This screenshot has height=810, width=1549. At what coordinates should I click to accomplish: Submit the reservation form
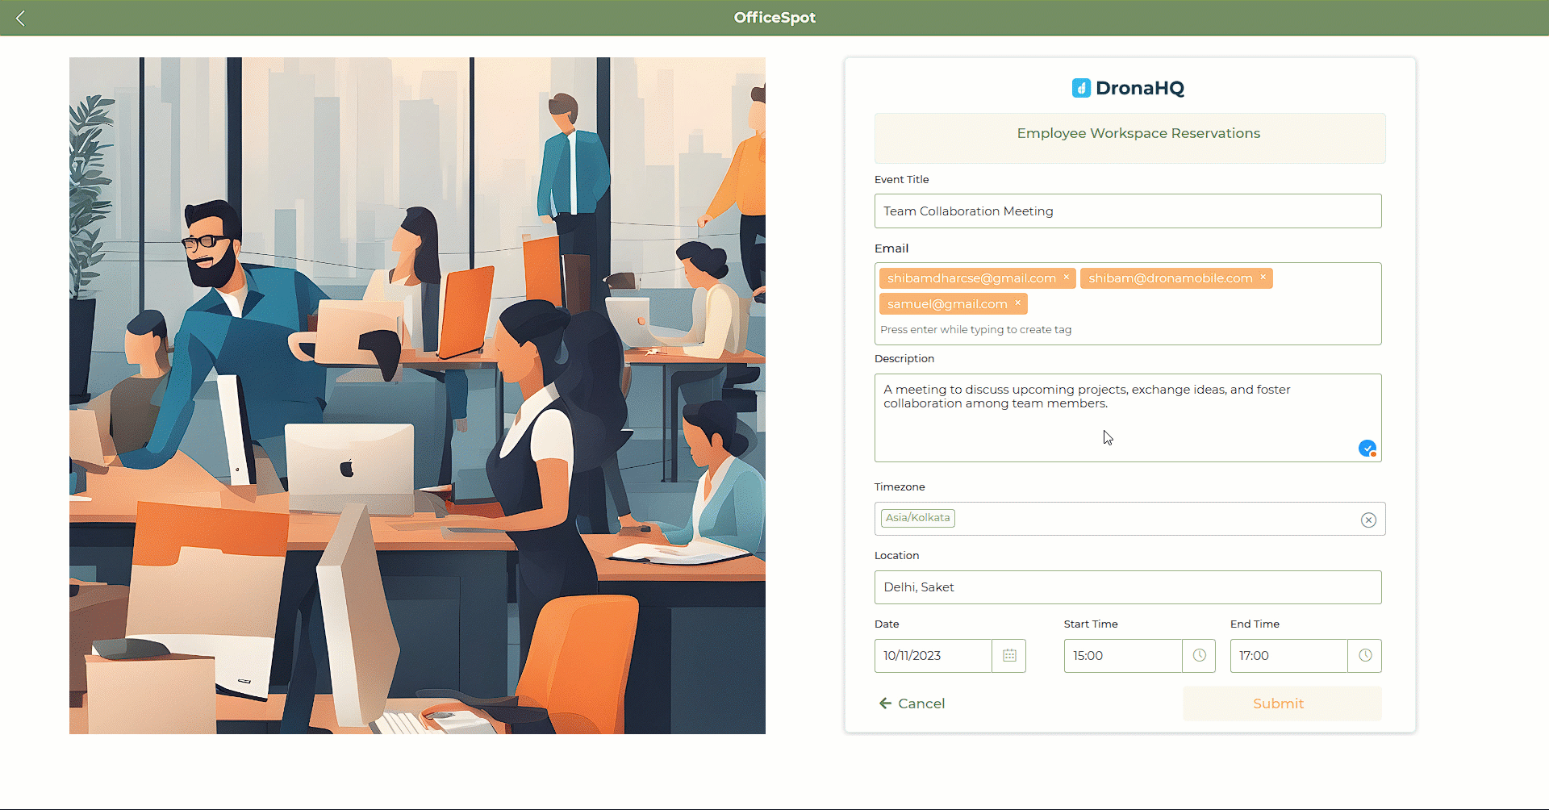1282,704
